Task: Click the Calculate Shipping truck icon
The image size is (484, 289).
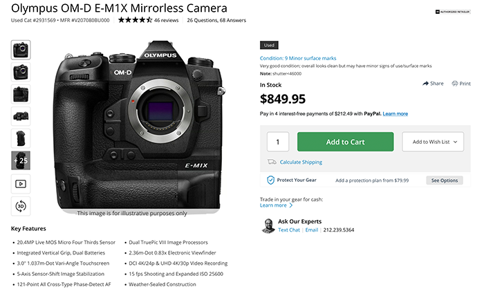Action: tap(272, 162)
